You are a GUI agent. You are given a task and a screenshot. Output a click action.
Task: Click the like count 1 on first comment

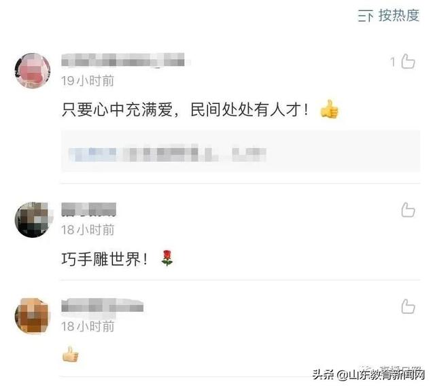(393, 62)
